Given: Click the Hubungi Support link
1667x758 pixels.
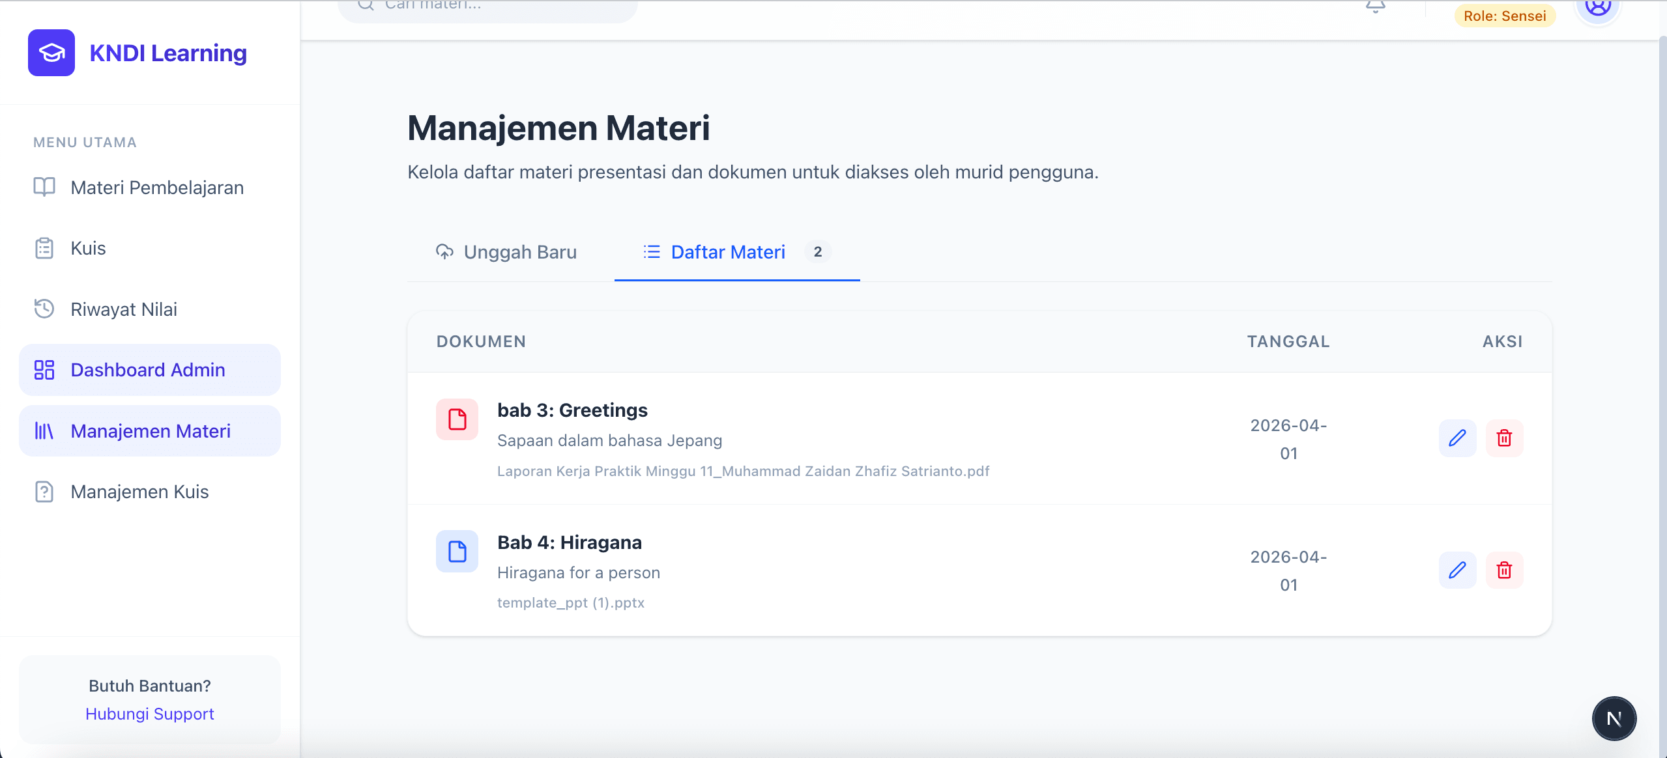Looking at the screenshot, I should tap(150, 714).
